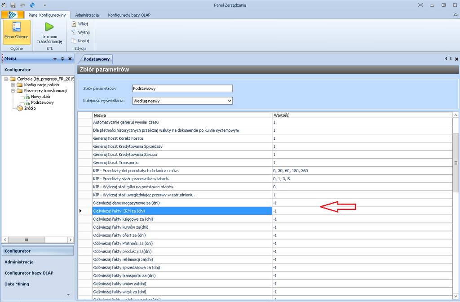
Task: Expand navigation pane options arrow
Action: pos(68,295)
